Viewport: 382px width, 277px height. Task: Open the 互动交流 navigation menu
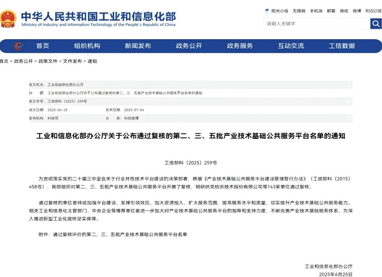291,46
